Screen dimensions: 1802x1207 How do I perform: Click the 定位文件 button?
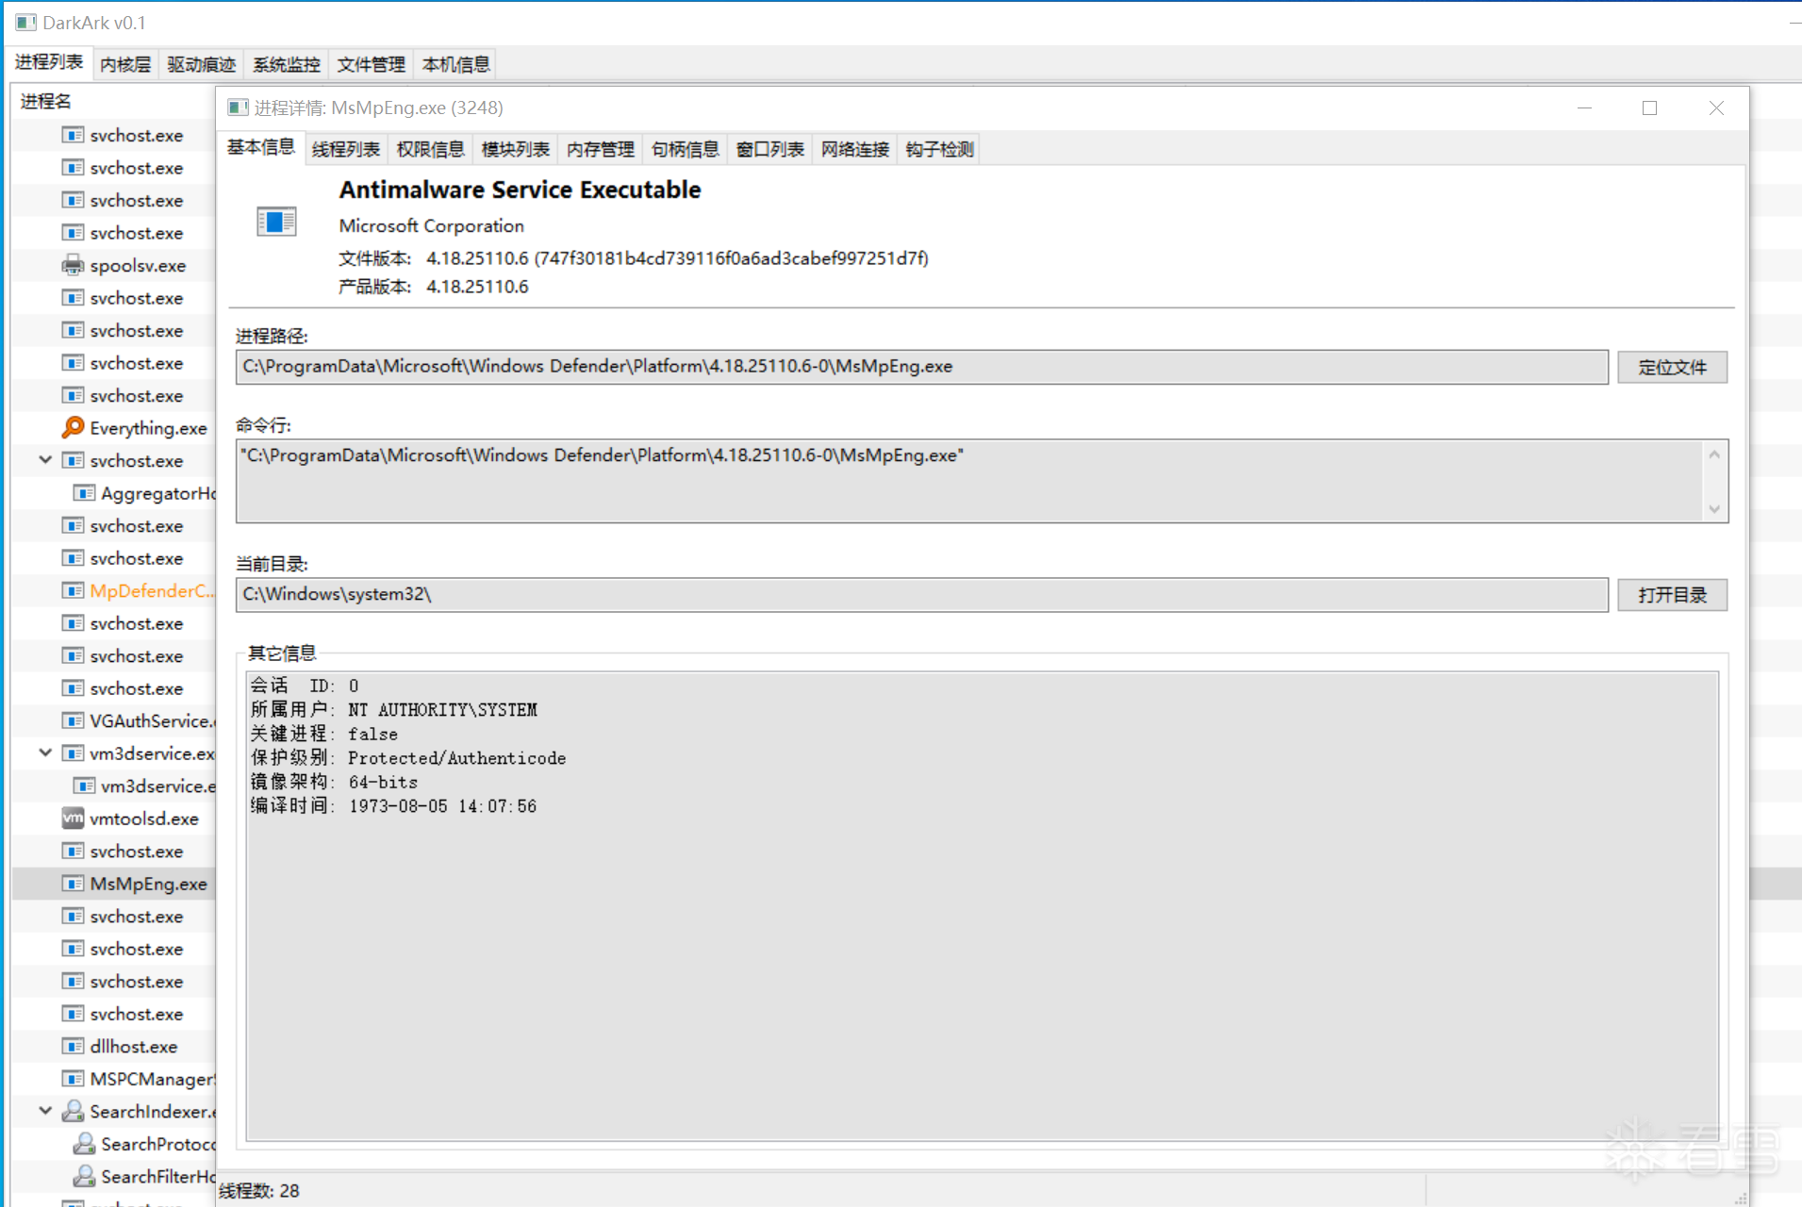(x=1672, y=367)
